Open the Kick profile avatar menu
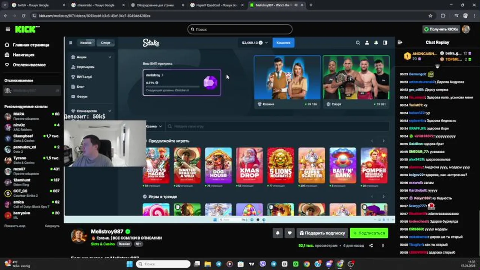 coord(466,29)
